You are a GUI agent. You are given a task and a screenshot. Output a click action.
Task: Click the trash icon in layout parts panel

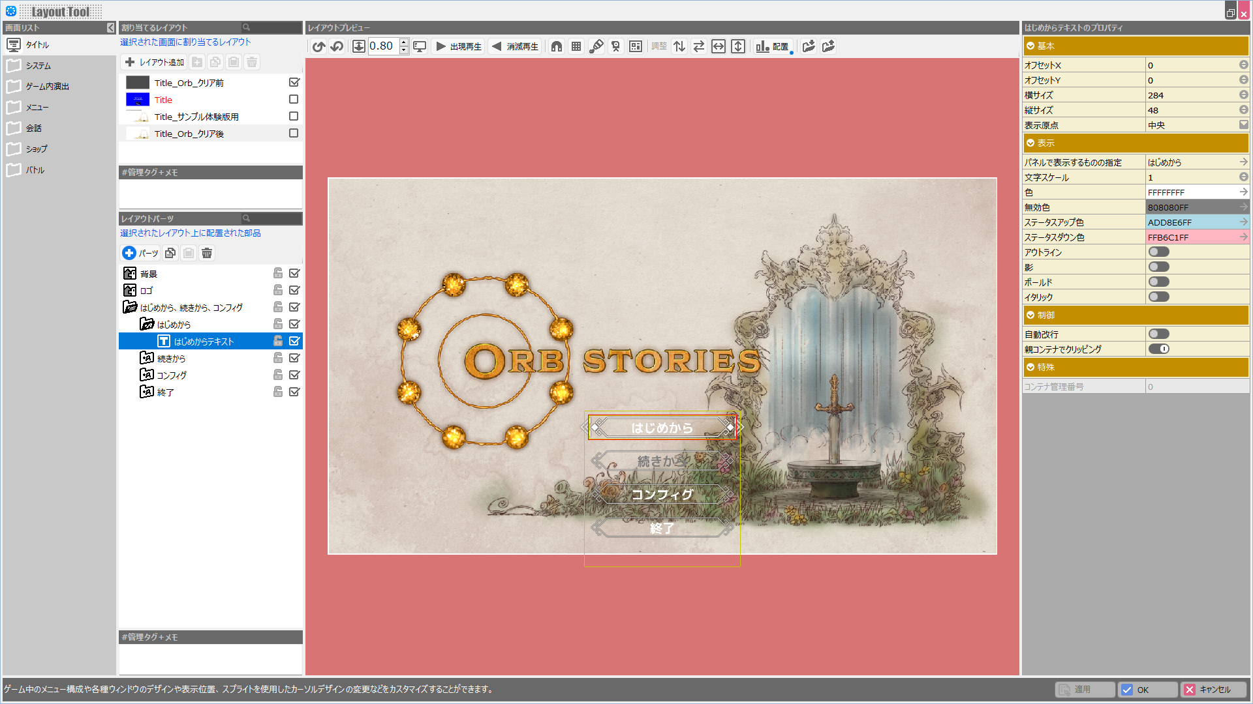(x=207, y=253)
